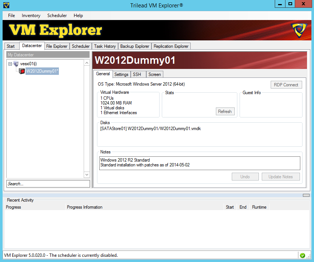Open the File menu
Image resolution: width=314 pixels, height=262 pixels.
click(11, 16)
